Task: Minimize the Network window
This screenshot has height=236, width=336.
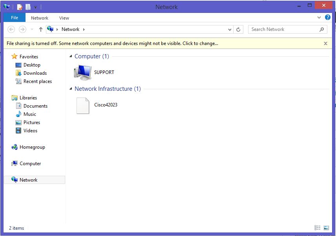Action: point(299,6)
